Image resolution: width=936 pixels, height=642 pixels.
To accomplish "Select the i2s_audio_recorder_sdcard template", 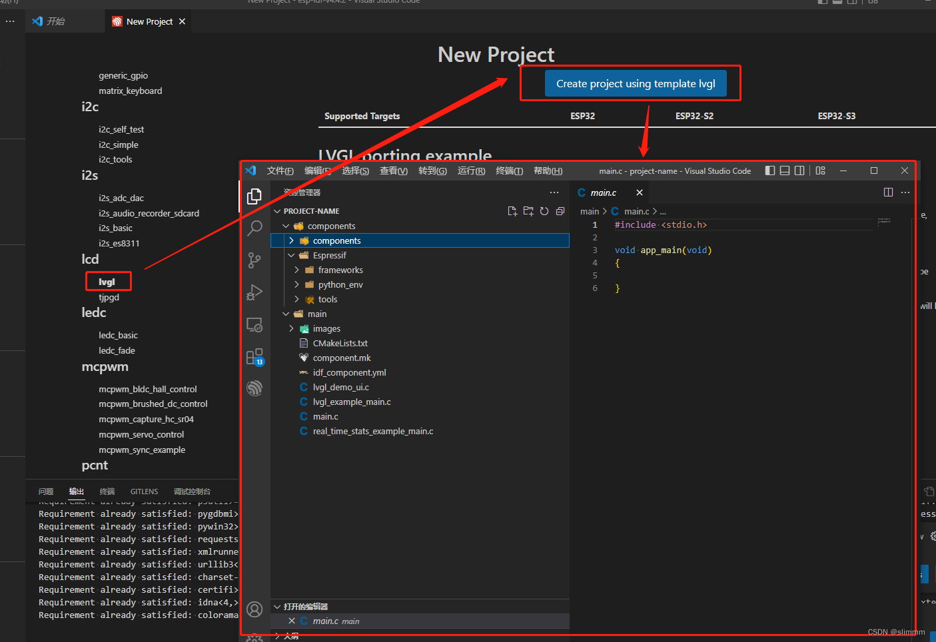I will pyautogui.click(x=149, y=213).
